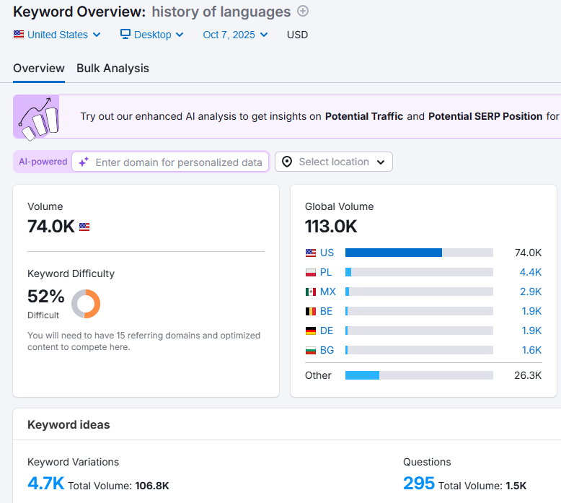Open the Desktop device dropdown
561x503 pixels.
click(152, 35)
